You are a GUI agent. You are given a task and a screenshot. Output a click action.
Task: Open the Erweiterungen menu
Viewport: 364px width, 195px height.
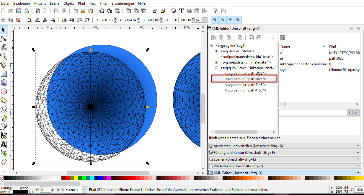123,4
